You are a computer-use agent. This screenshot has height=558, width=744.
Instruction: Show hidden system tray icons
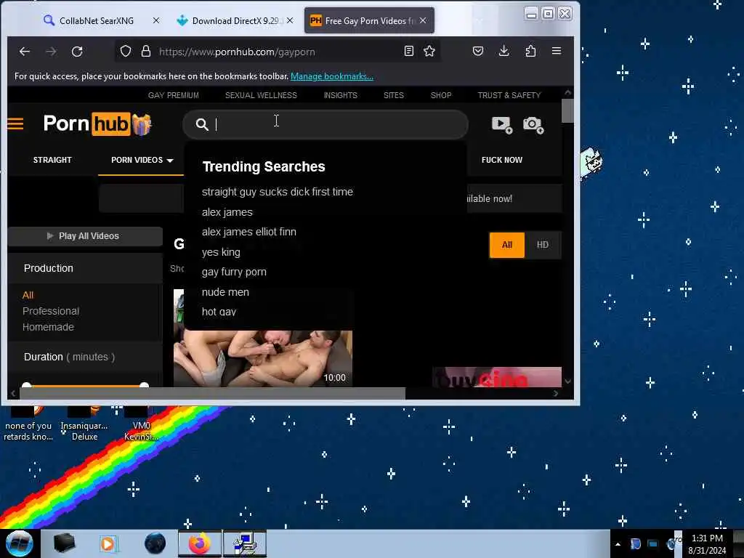click(x=618, y=544)
